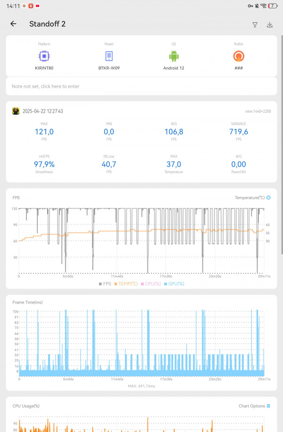283x432 pixels.
Task: Open the filter funnel icon
Action: pyautogui.click(x=255, y=25)
